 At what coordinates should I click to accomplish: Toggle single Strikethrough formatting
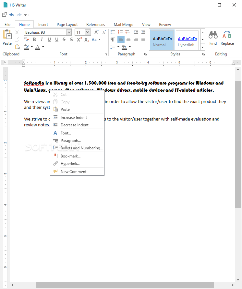[64, 40]
